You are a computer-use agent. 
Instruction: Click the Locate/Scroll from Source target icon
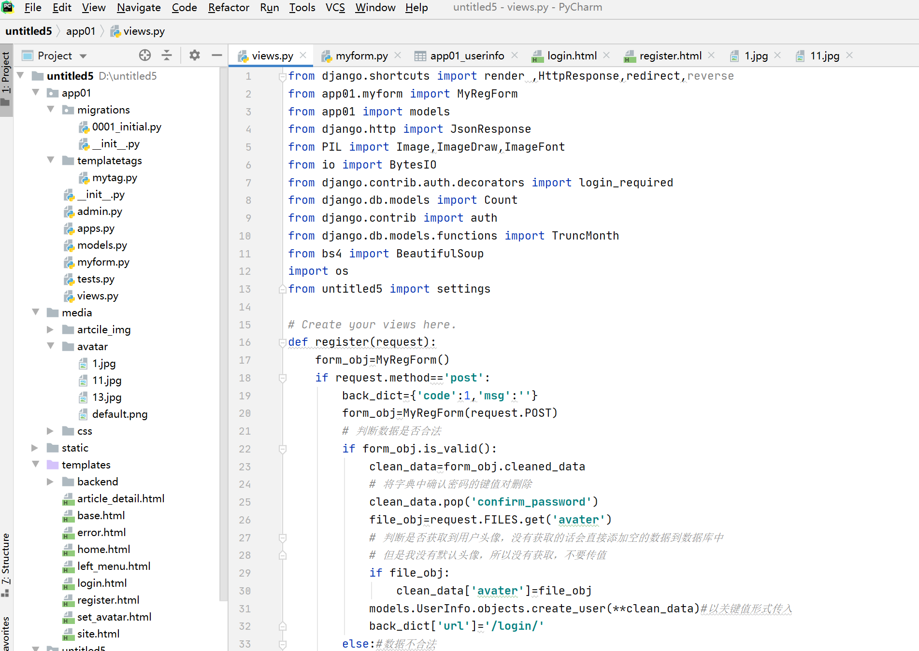click(x=145, y=56)
